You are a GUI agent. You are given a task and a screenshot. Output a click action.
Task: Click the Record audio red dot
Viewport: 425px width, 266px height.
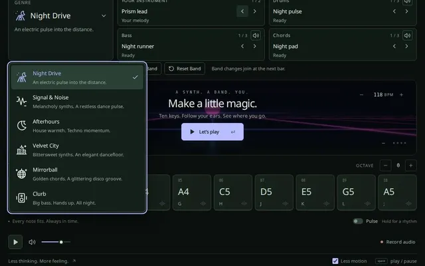coord(382,242)
